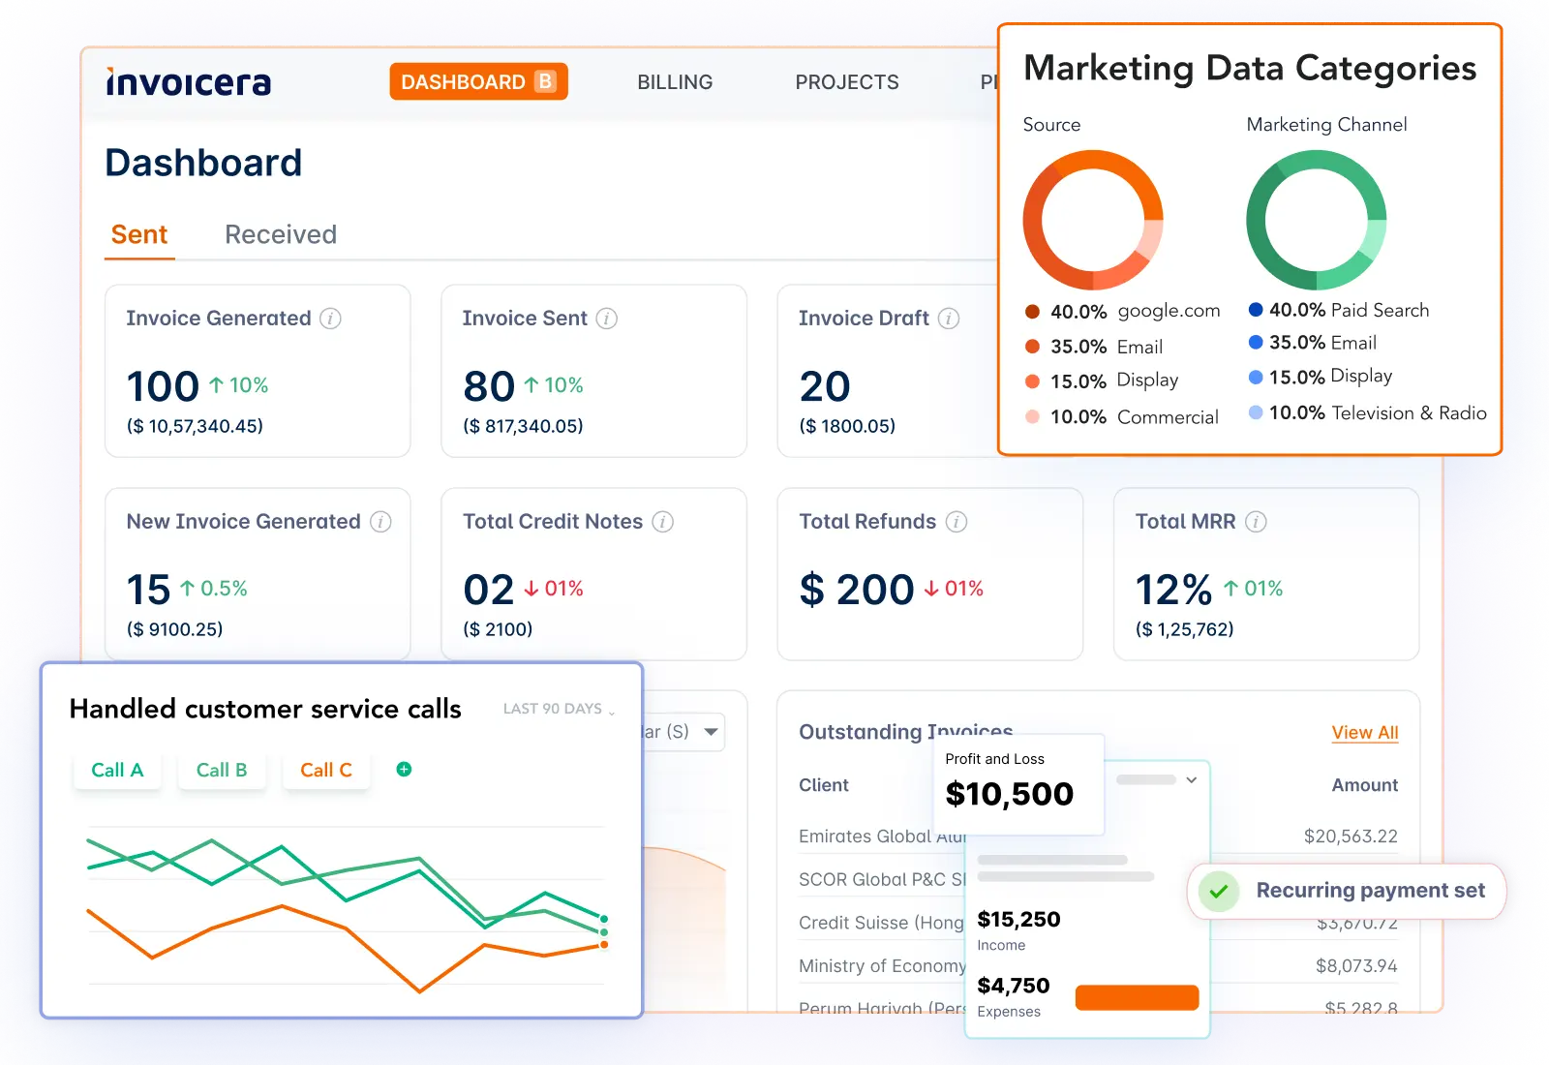
Task: Click up arrow next to Invoice Generated 10%
Action: [x=217, y=385]
